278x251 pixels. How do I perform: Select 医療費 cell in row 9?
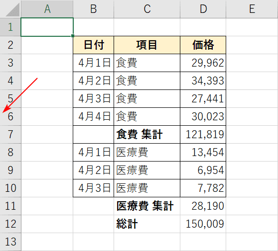147,170
